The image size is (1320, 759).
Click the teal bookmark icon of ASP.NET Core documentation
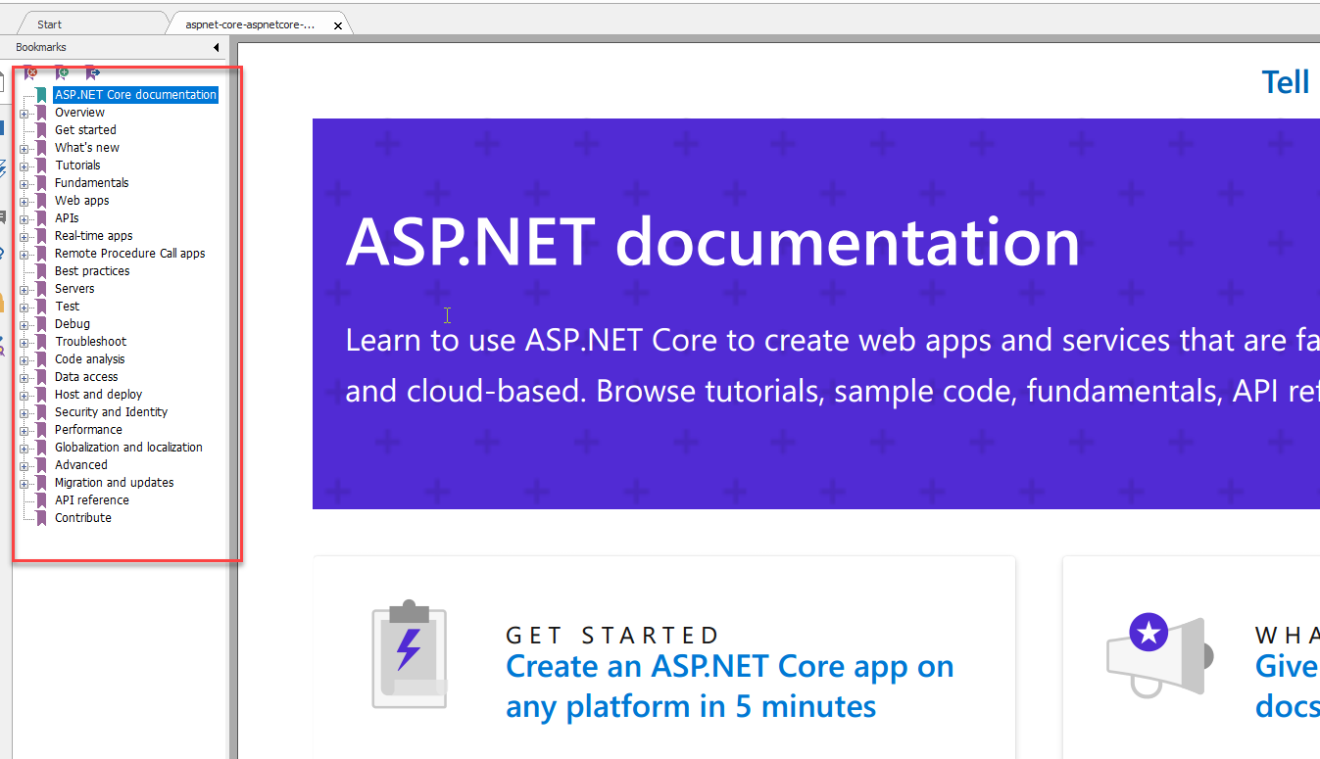coord(41,95)
